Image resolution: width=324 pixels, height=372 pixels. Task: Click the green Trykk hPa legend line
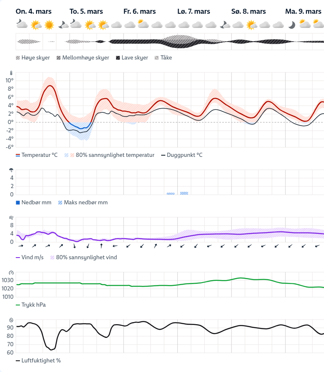tap(18, 305)
